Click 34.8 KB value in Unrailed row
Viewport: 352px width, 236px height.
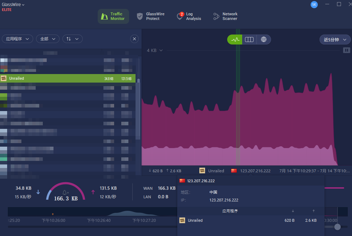coord(109,79)
